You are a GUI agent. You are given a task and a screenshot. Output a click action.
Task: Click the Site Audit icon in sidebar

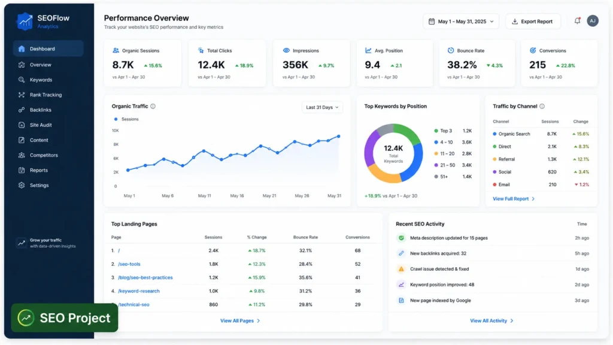point(22,125)
